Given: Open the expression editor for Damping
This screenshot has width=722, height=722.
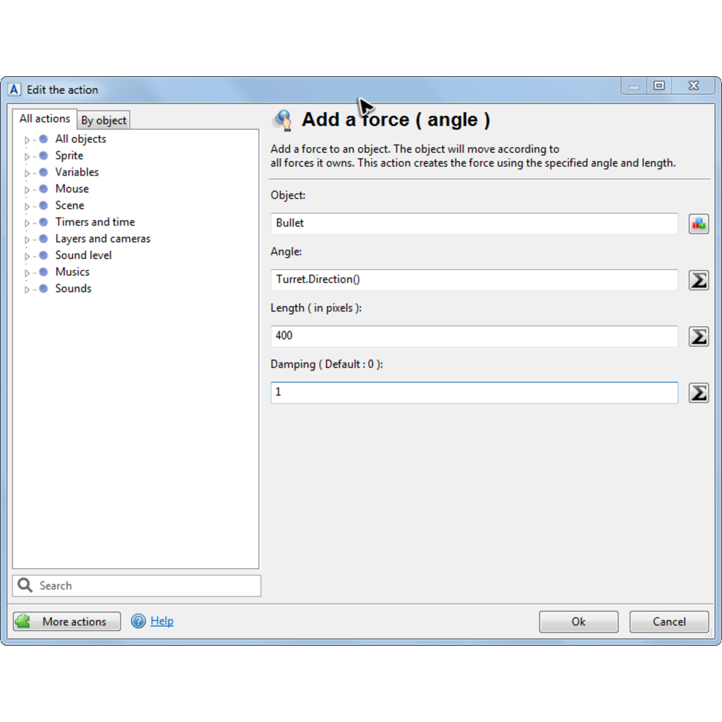Looking at the screenshot, I should pyautogui.click(x=698, y=393).
